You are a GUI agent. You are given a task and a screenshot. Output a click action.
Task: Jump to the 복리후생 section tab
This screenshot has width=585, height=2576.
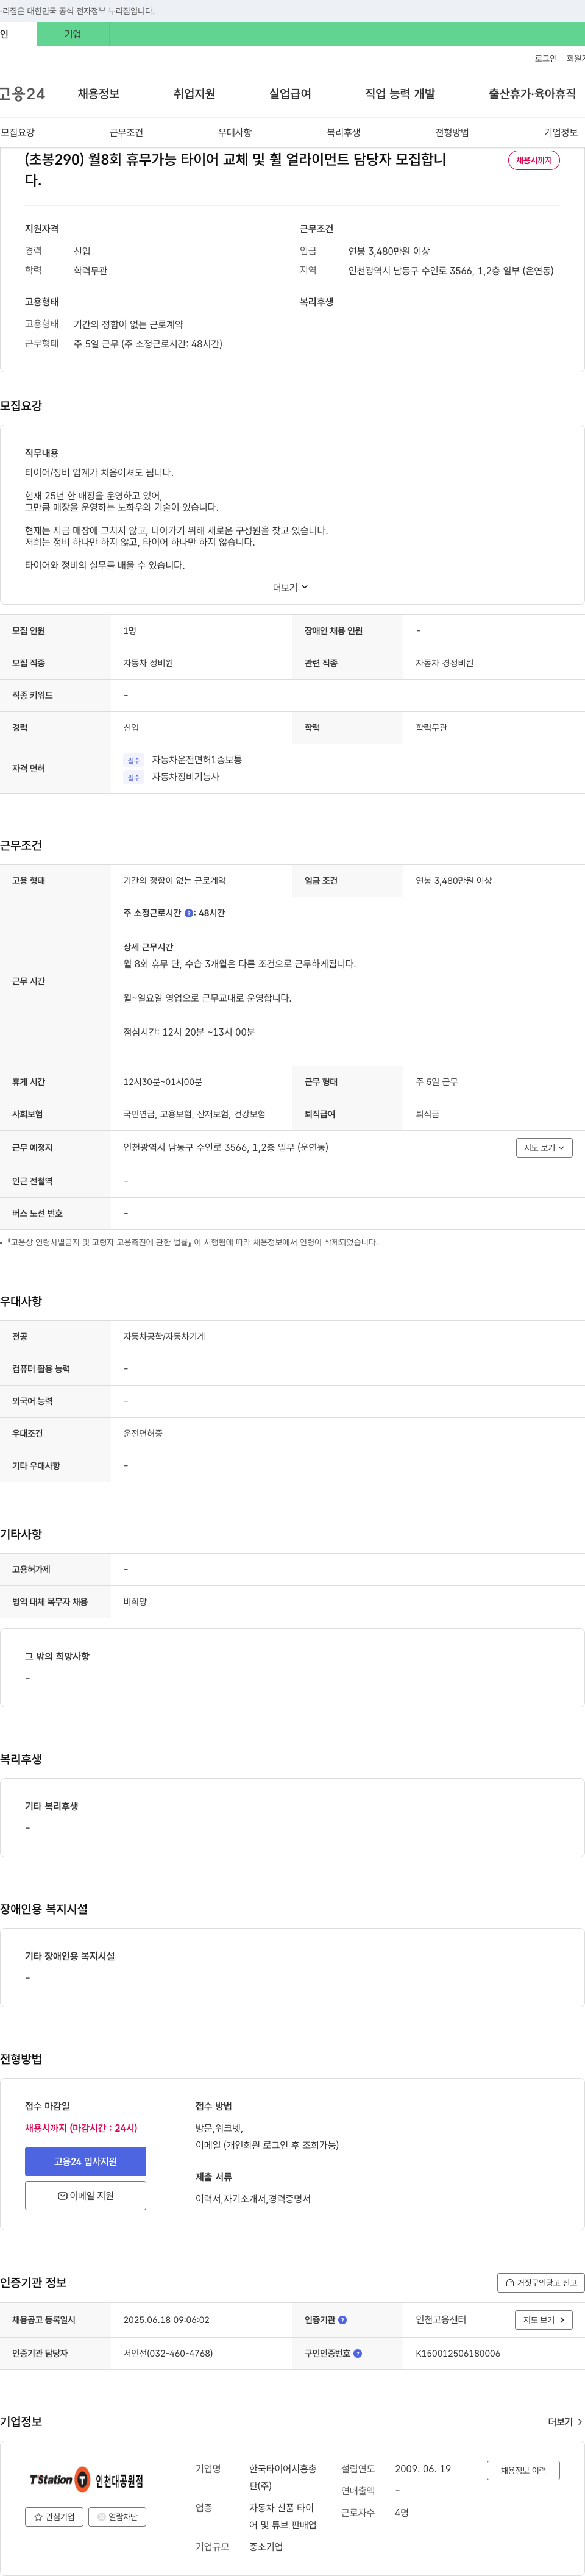tap(343, 133)
